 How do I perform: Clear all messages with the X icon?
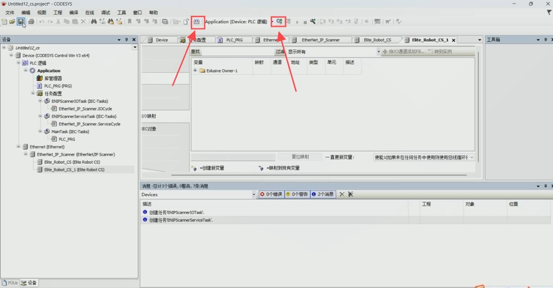click(342, 194)
